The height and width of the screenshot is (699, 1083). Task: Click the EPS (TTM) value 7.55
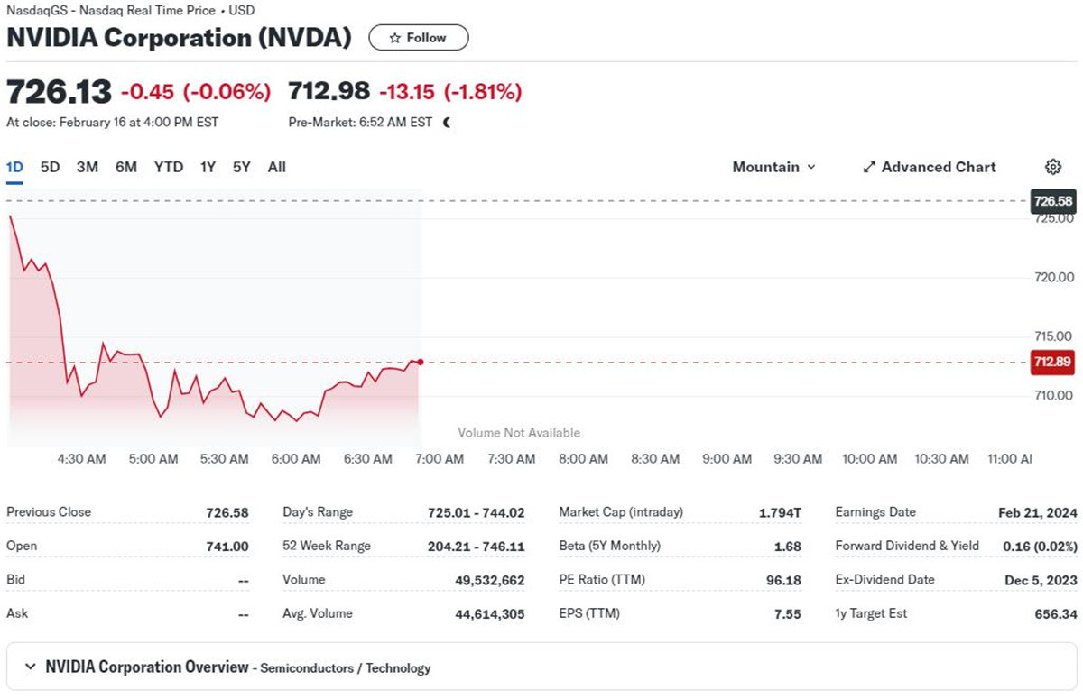click(x=789, y=613)
